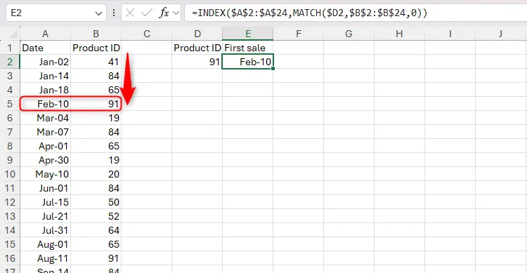Image resolution: width=527 pixels, height=273 pixels.
Task: Select the cell containing Jan-02
Action: tap(46, 62)
